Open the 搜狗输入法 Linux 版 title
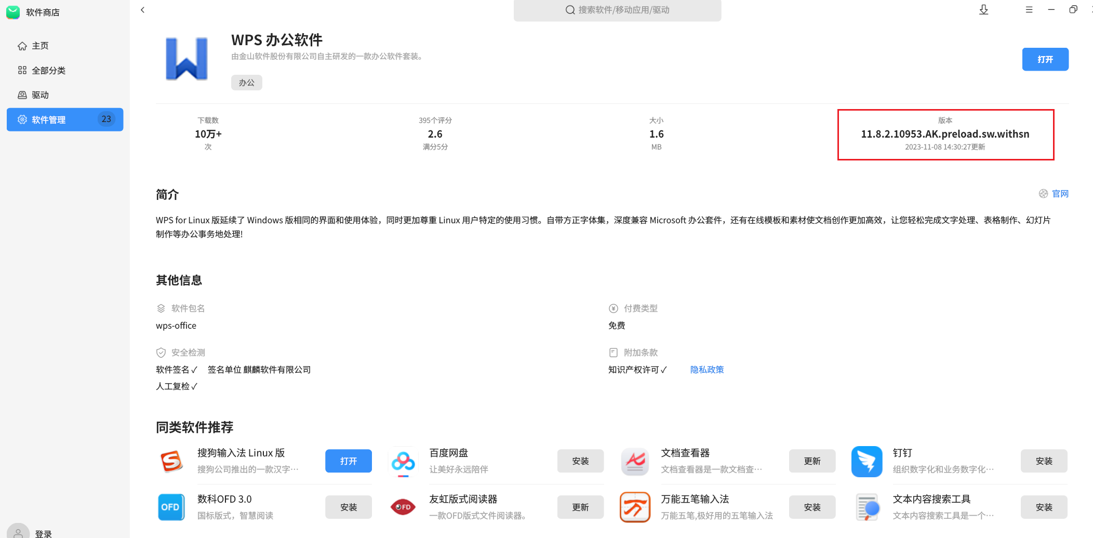Viewport: 1093px width, 538px height. point(241,453)
